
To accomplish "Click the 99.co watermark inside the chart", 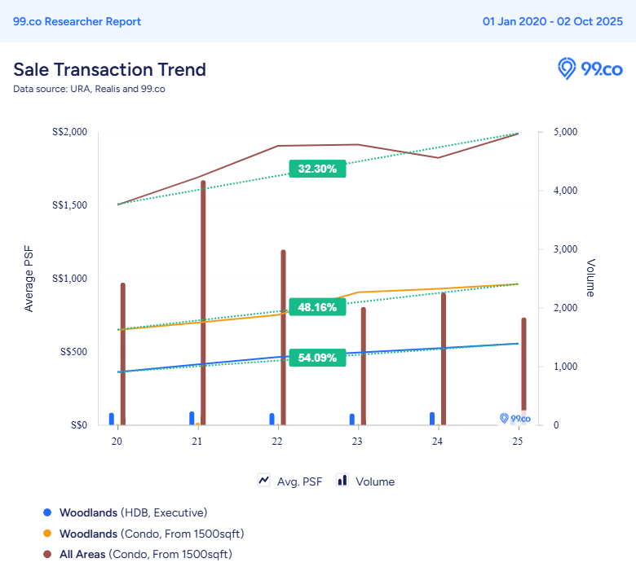I will 515,418.
